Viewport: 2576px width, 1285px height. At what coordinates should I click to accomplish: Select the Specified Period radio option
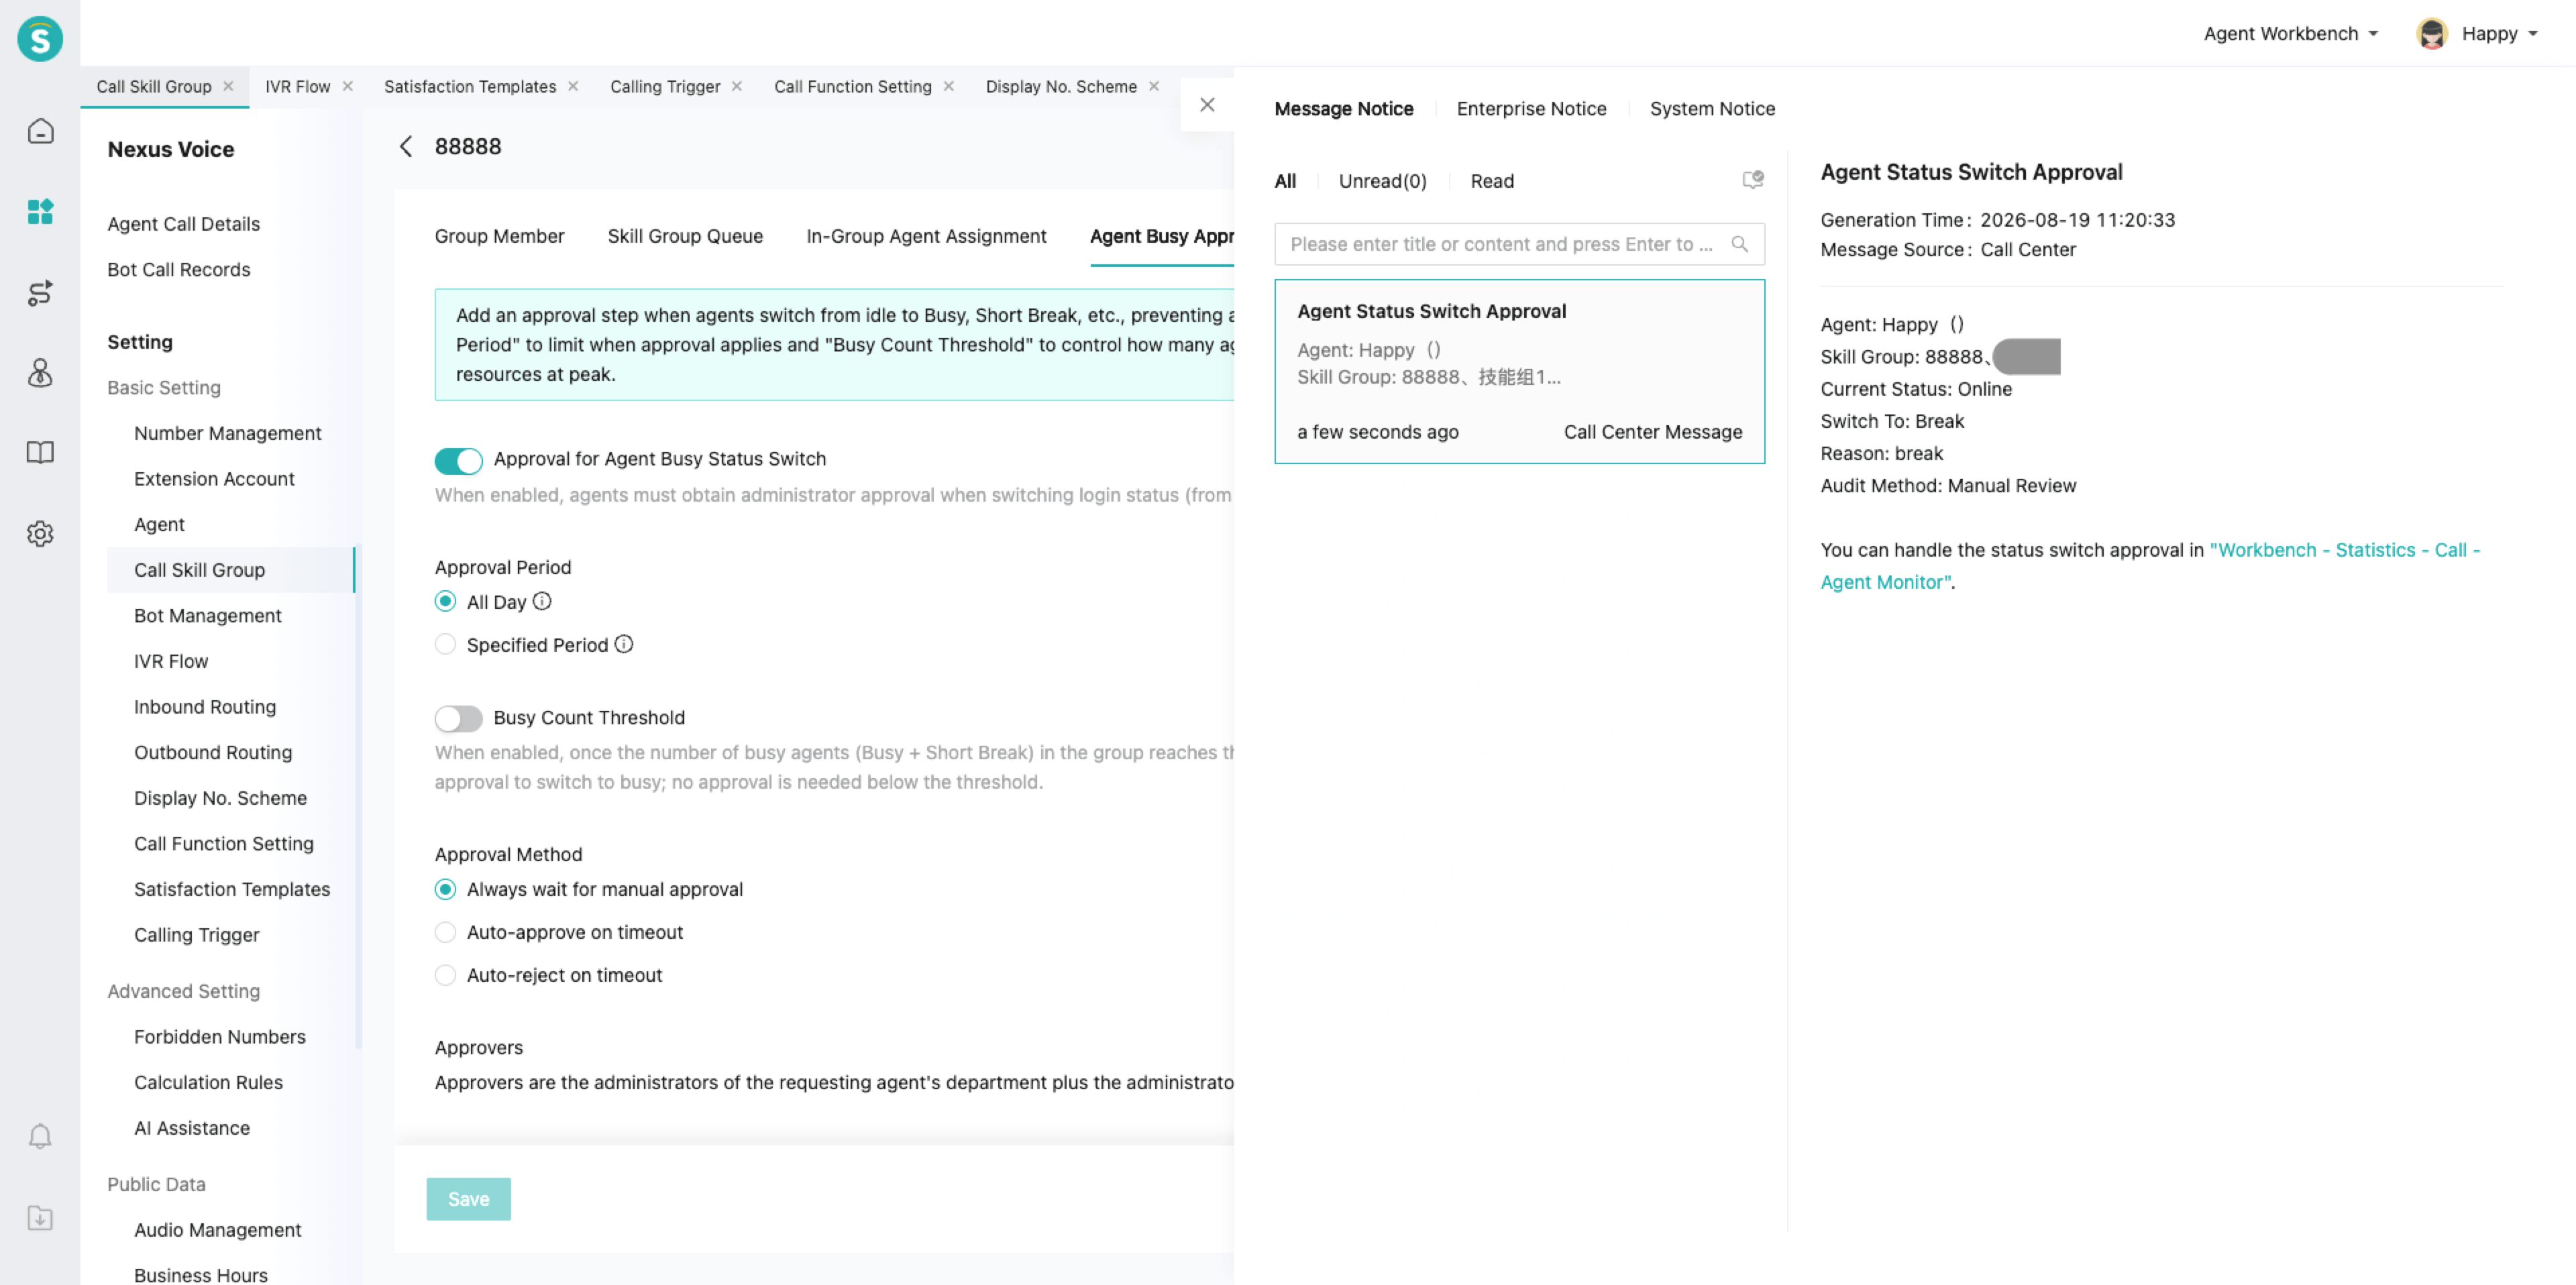[x=445, y=644]
